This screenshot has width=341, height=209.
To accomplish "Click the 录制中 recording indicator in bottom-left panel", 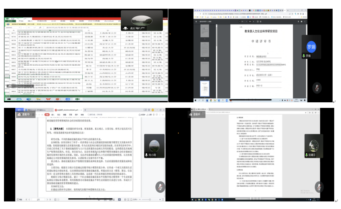I will (24, 113).
